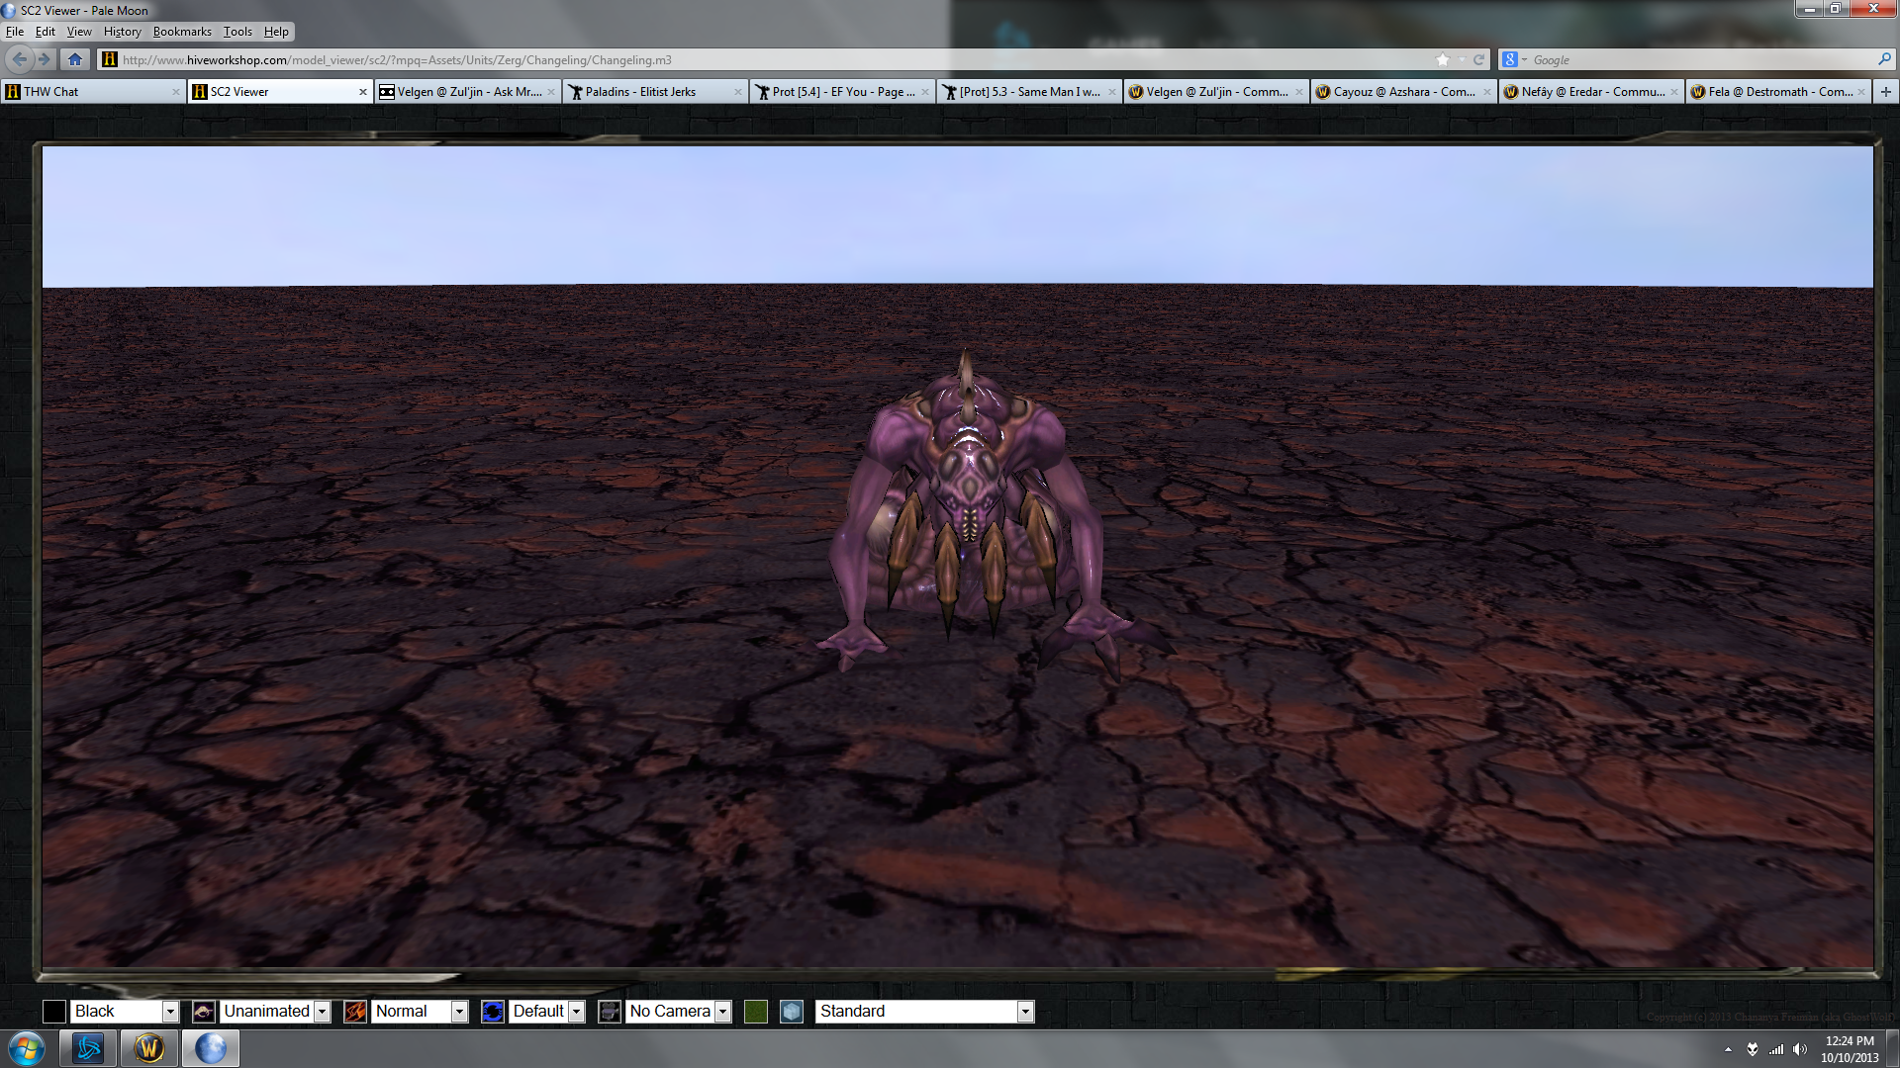1900x1068 pixels.
Task: Open the Normal speed dropdown
Action: coord(420,1011)
